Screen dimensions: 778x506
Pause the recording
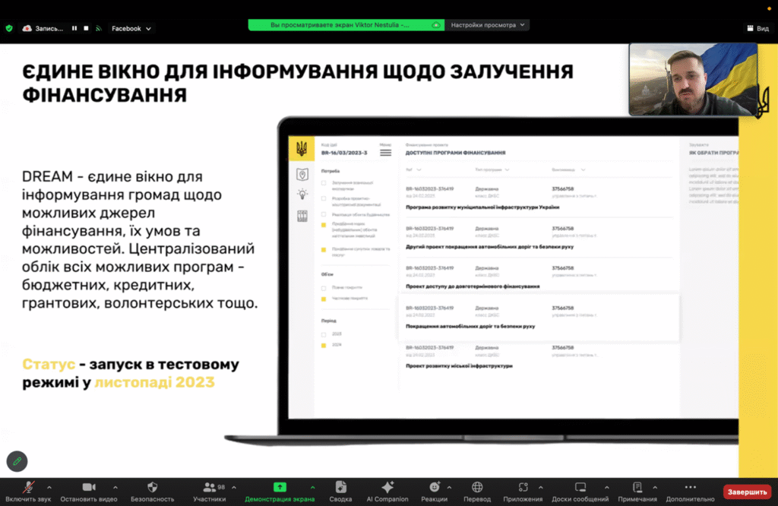(74, 28)
